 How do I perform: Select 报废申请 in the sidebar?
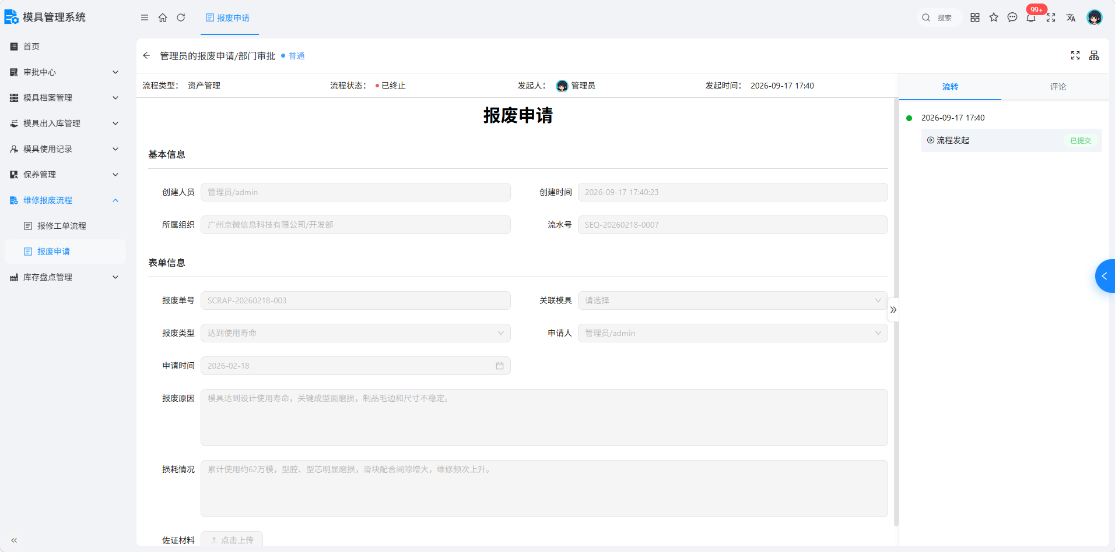tap(65, 252)
